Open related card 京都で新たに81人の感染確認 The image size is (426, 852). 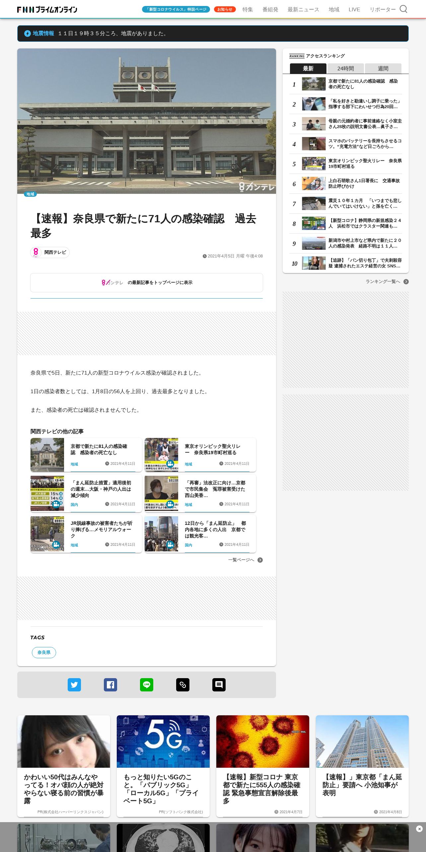[86, 455]
